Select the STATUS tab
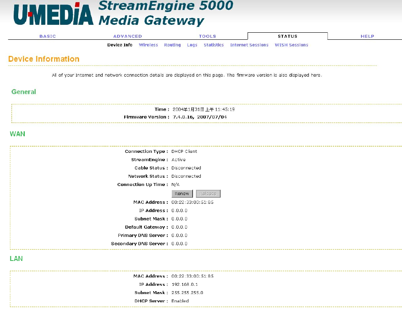The width and height of the screenshot is (402, 309). [288, 36]
